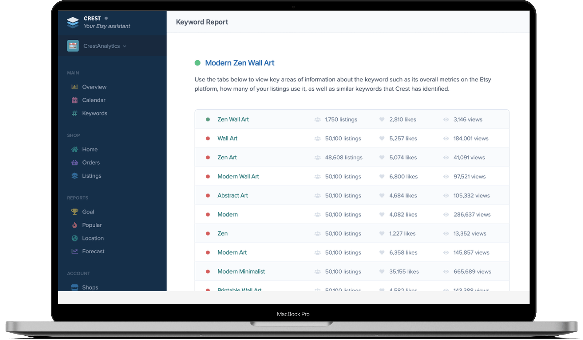
Task: Click the Location globe icon
Action: click(x=75, y=238)
